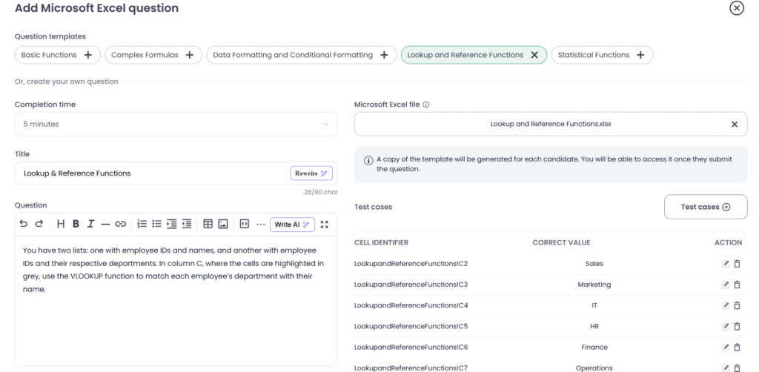
Task: Expand the editor to fullscreen
Action: (325, 224)
